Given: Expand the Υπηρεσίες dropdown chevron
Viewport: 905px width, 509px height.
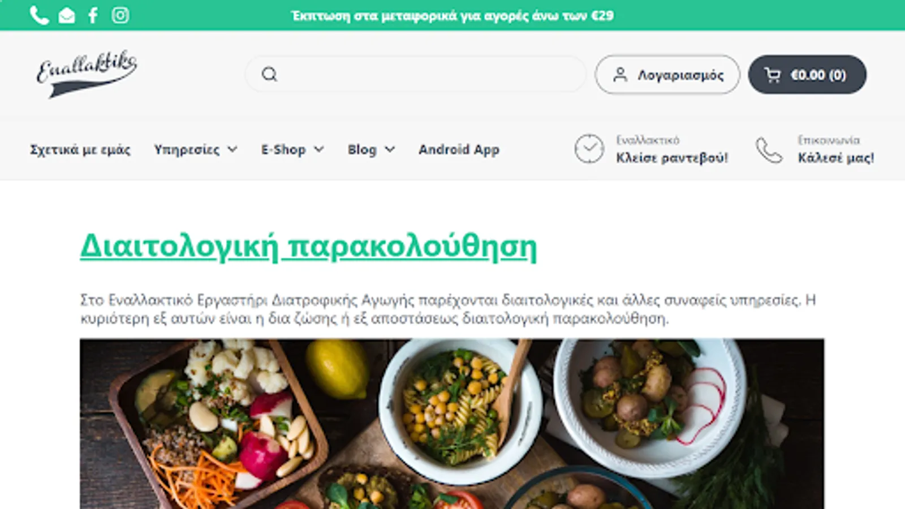Looking at the screenshot, I should click(232, 149).
